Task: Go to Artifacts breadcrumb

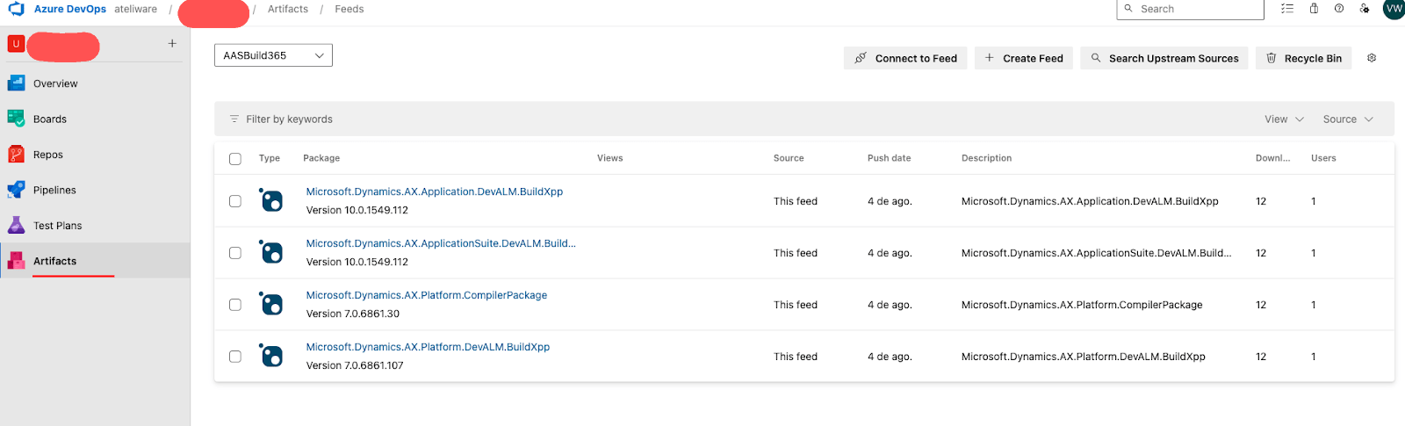Action: [x=288, y=9]
